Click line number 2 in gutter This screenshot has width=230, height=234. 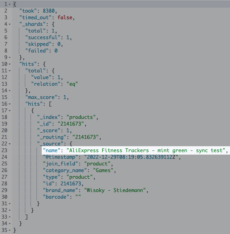pos(6,11)
